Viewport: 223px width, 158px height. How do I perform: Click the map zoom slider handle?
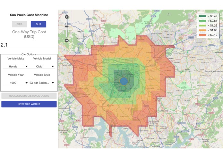(67, 27)
